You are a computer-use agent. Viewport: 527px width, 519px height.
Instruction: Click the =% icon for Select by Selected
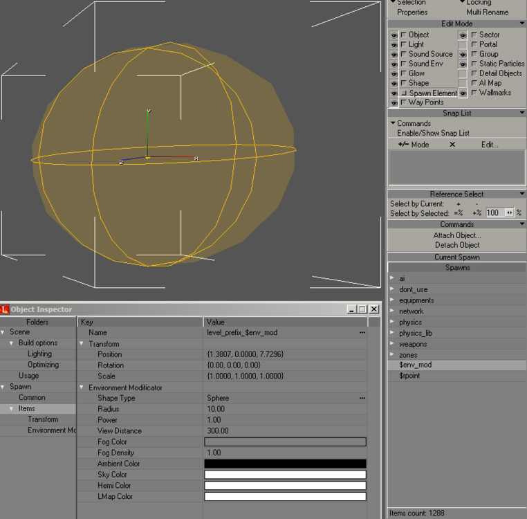pos(458,213)
